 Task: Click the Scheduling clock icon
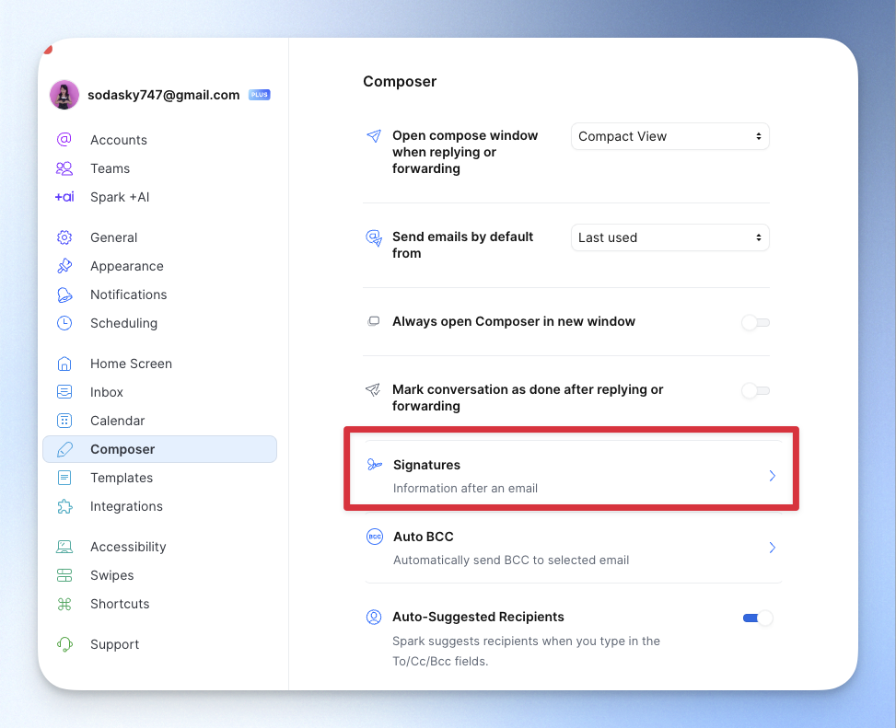[x=64, y=323]
